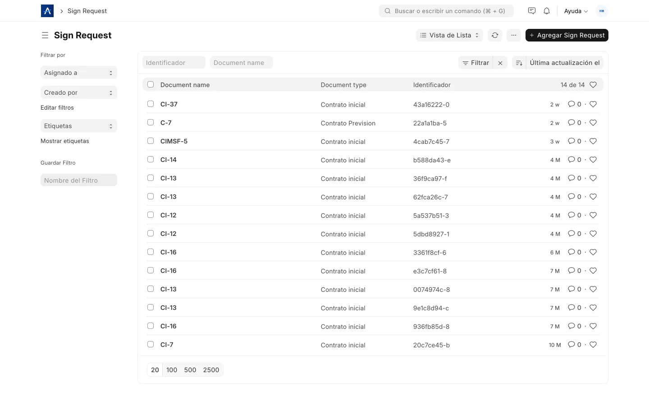Toggle the sidebar hamburger icon
The image size is (649, 406).
(45, 35)
